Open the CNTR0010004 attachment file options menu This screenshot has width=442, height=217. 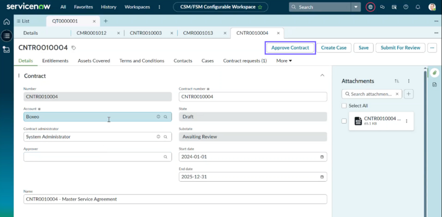tap(407, 121)
